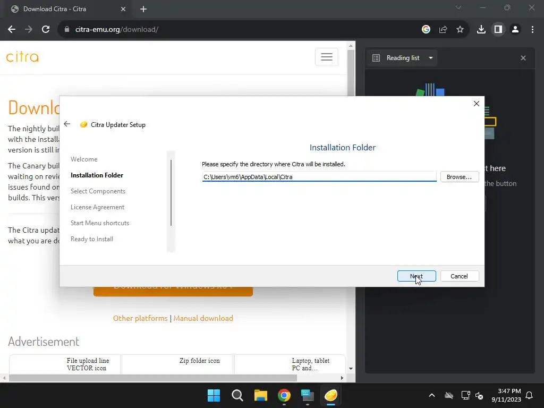544x408 pixels.
Task: Open the Browse... folder picker
Action: [460, 177]
